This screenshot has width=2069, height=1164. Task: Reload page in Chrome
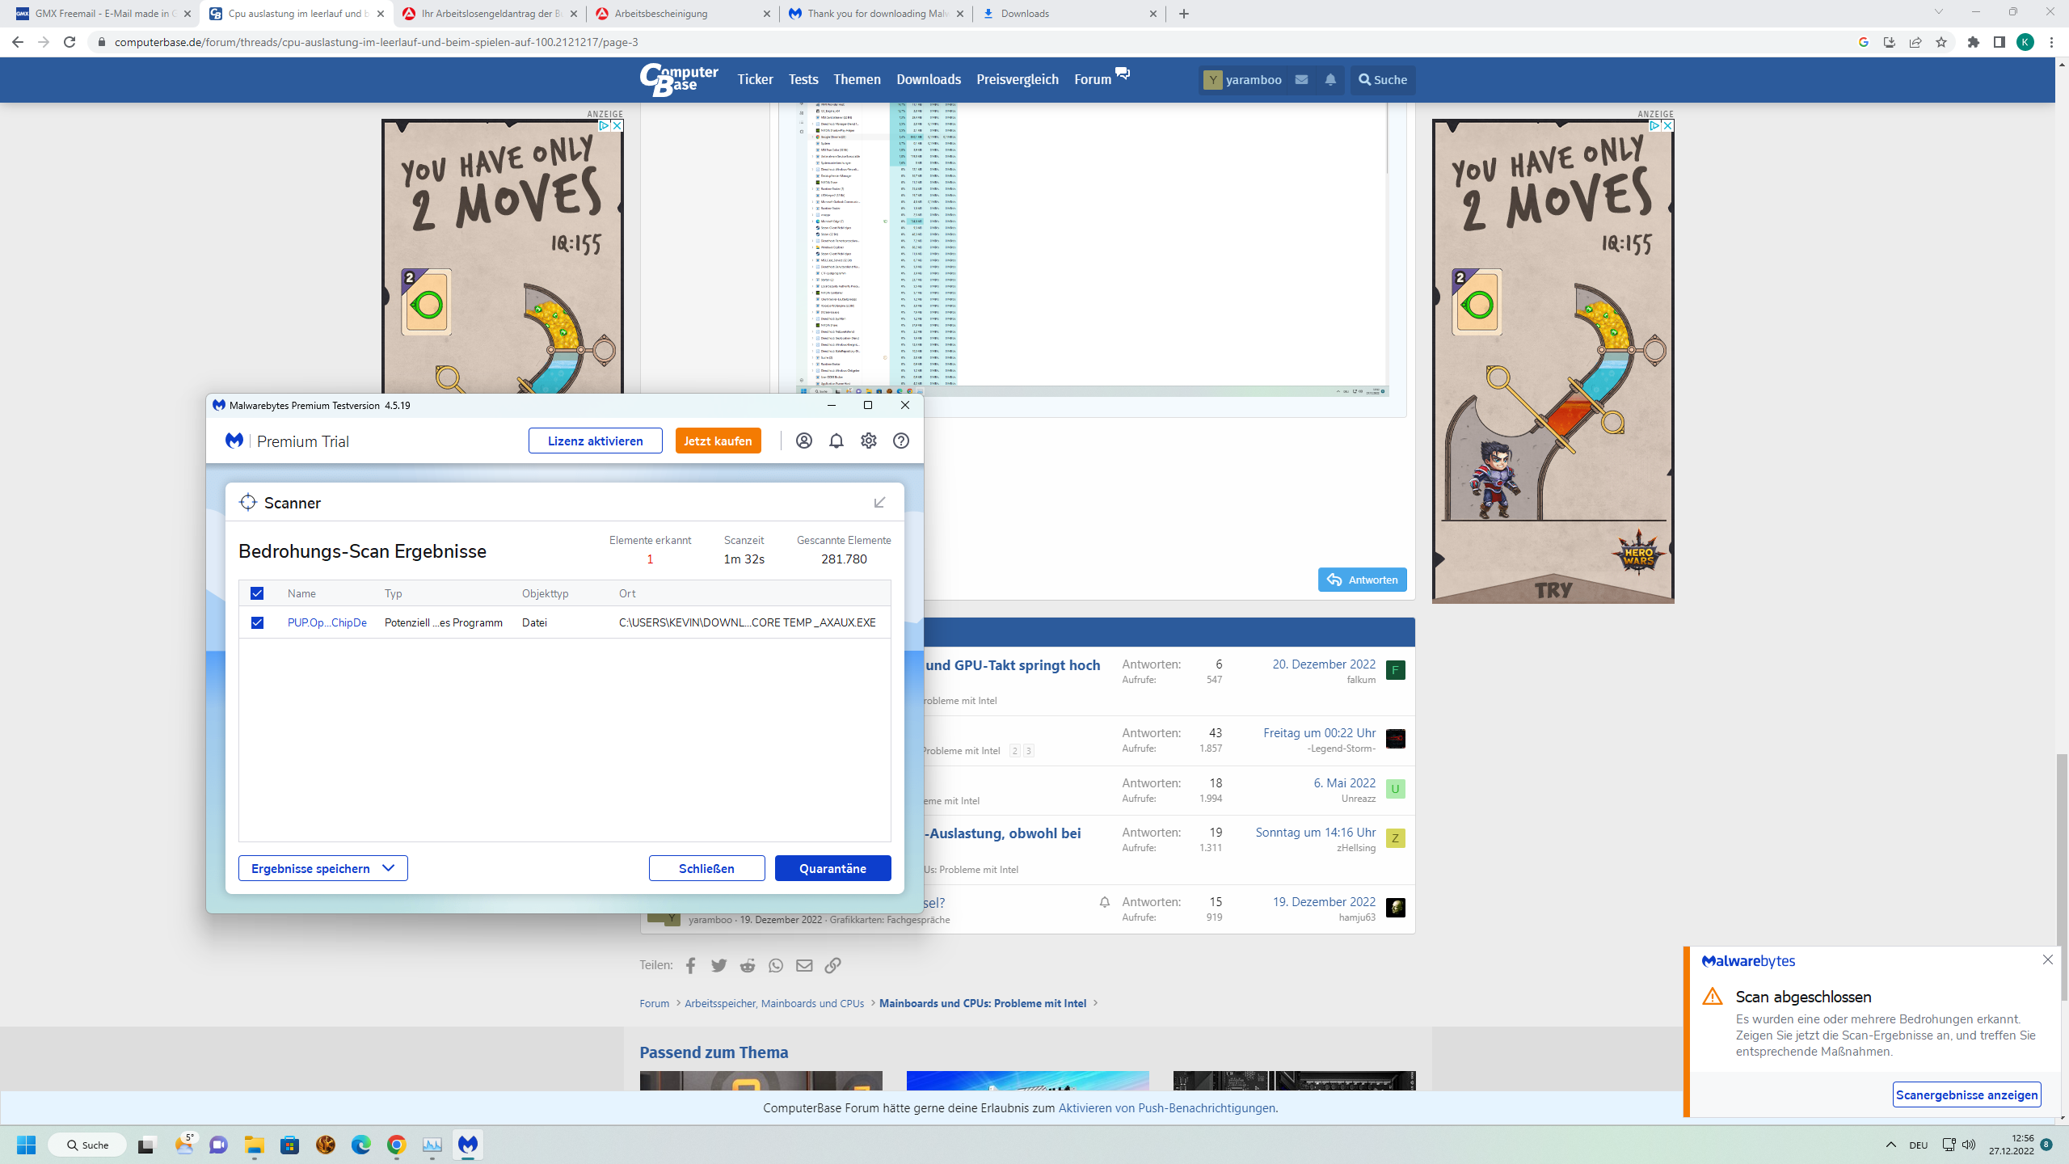click(70, 42)
